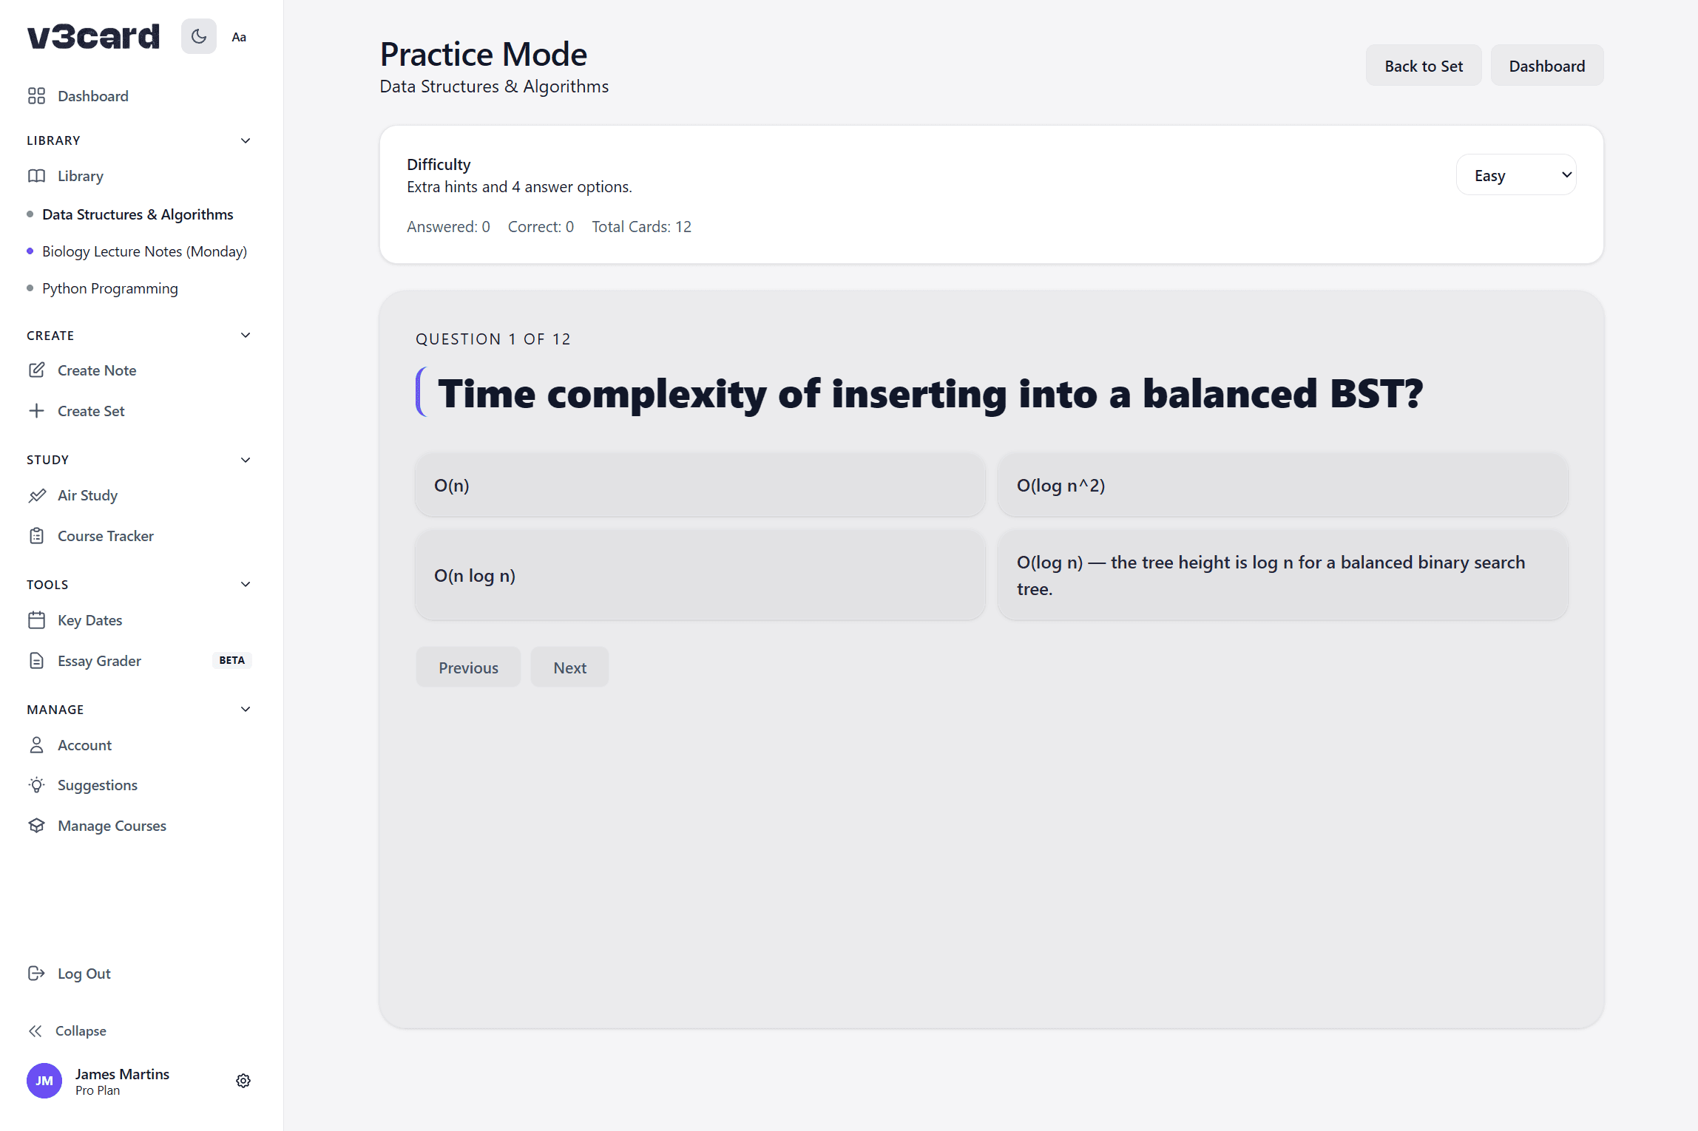This screenshot has height=1131, width=1698.
Task: Collapse the sidebar with Collapse arrows
Action: pyautogui.click(x=35, y=1030)
